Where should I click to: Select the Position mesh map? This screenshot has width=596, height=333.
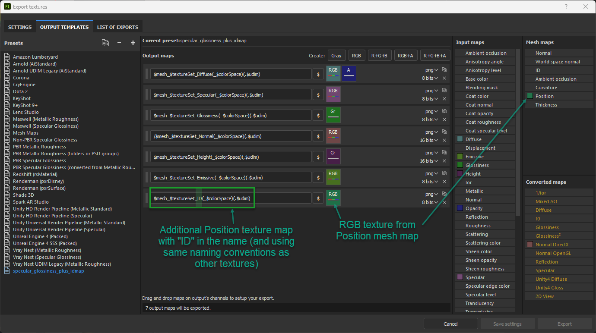(x=559, y=96)
